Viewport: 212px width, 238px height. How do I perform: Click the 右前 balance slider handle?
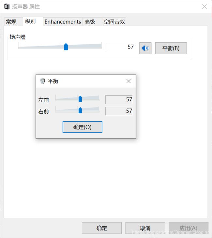tap(80, 110)
